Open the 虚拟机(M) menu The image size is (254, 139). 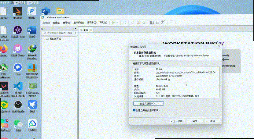click(x=79, y=23)
